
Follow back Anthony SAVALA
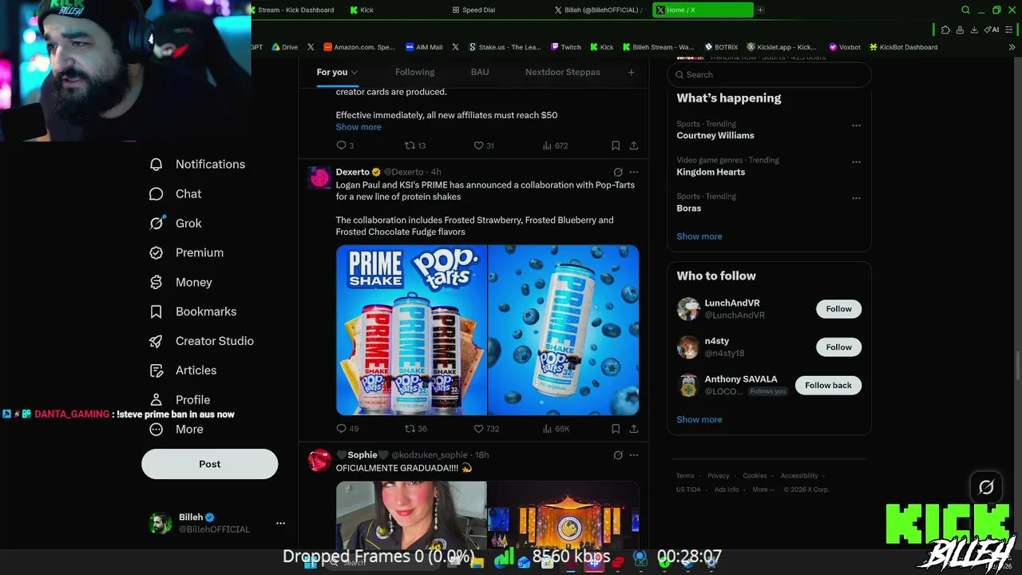pyautogui.click(x=828, y=386)
